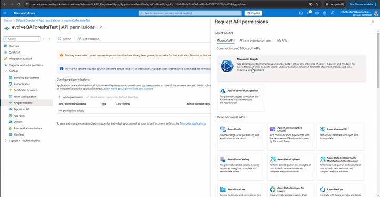380x197 pixels.
Task: Reload the page in Chrome
Action: coord(19,4)
